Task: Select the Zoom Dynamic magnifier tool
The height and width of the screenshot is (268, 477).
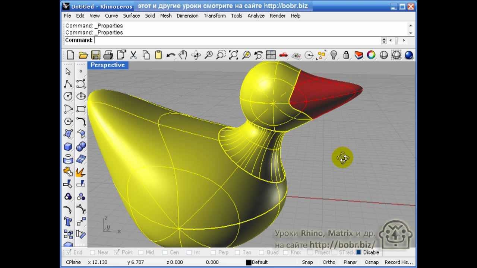Action: [209, 55]
